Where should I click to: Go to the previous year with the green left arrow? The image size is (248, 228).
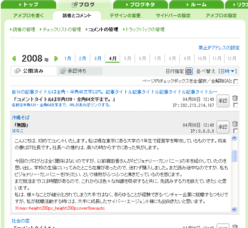pyautogui.click(x=14, y=59)
